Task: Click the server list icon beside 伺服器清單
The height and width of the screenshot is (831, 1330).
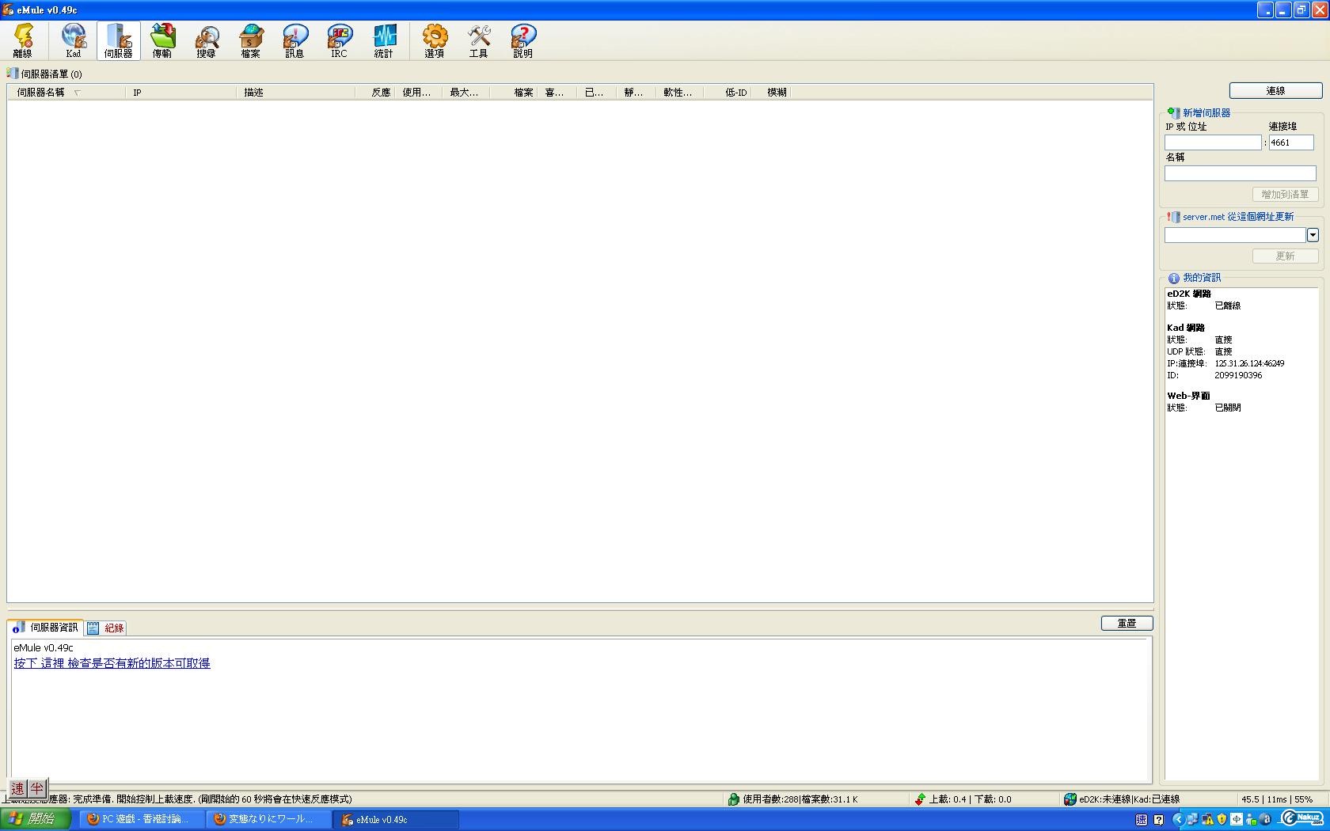Action: point(13,73)
